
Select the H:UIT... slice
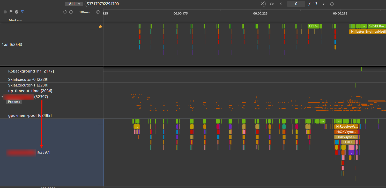348,142
